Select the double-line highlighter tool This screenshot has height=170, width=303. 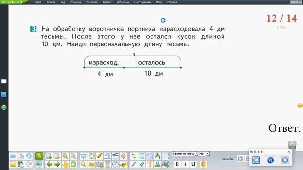click(142, 164)
